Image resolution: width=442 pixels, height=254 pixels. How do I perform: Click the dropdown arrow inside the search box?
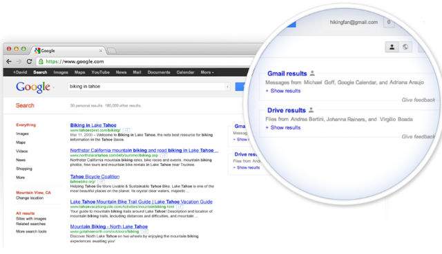[227, 87]
